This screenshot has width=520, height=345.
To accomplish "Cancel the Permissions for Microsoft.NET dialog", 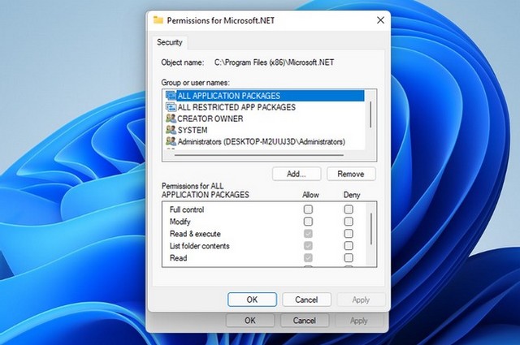I will [305, 300].
